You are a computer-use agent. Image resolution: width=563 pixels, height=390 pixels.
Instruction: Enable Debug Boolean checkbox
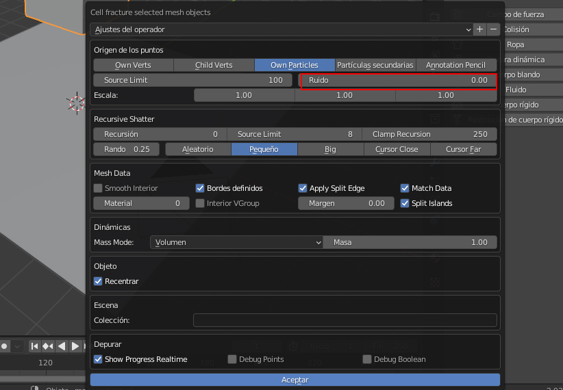click(x=367, y=359)
